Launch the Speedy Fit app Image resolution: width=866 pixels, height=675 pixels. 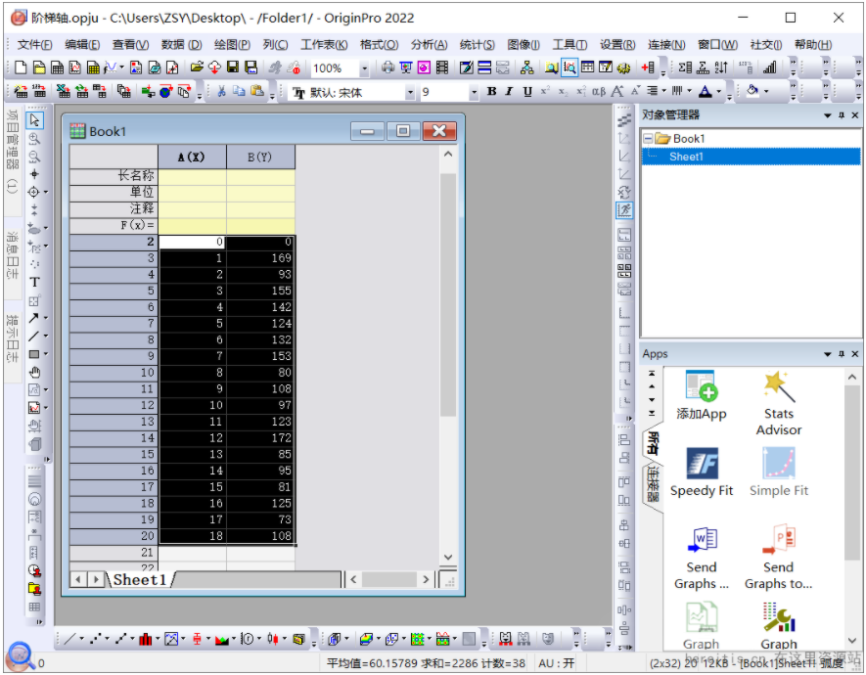coord(702,472)
